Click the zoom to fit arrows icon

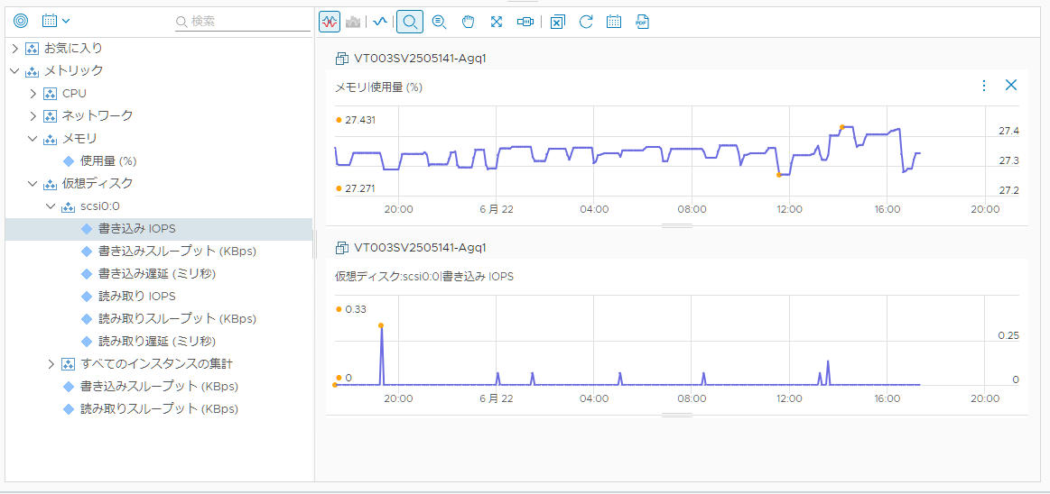pyautogui.click(x=497, y=22)
